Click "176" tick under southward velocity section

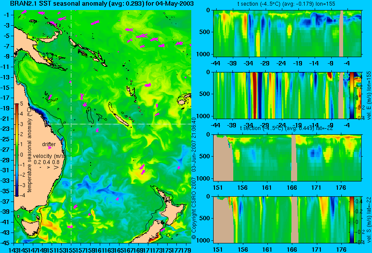[342, 250]
